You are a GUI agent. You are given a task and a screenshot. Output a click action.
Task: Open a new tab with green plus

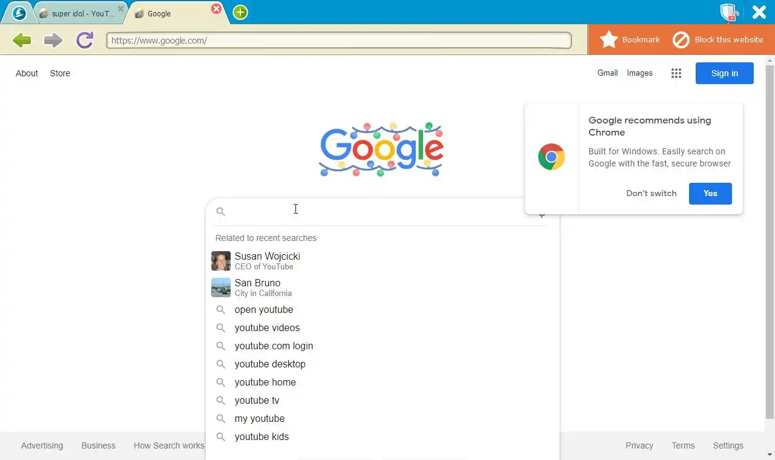(x=240, y=13)
